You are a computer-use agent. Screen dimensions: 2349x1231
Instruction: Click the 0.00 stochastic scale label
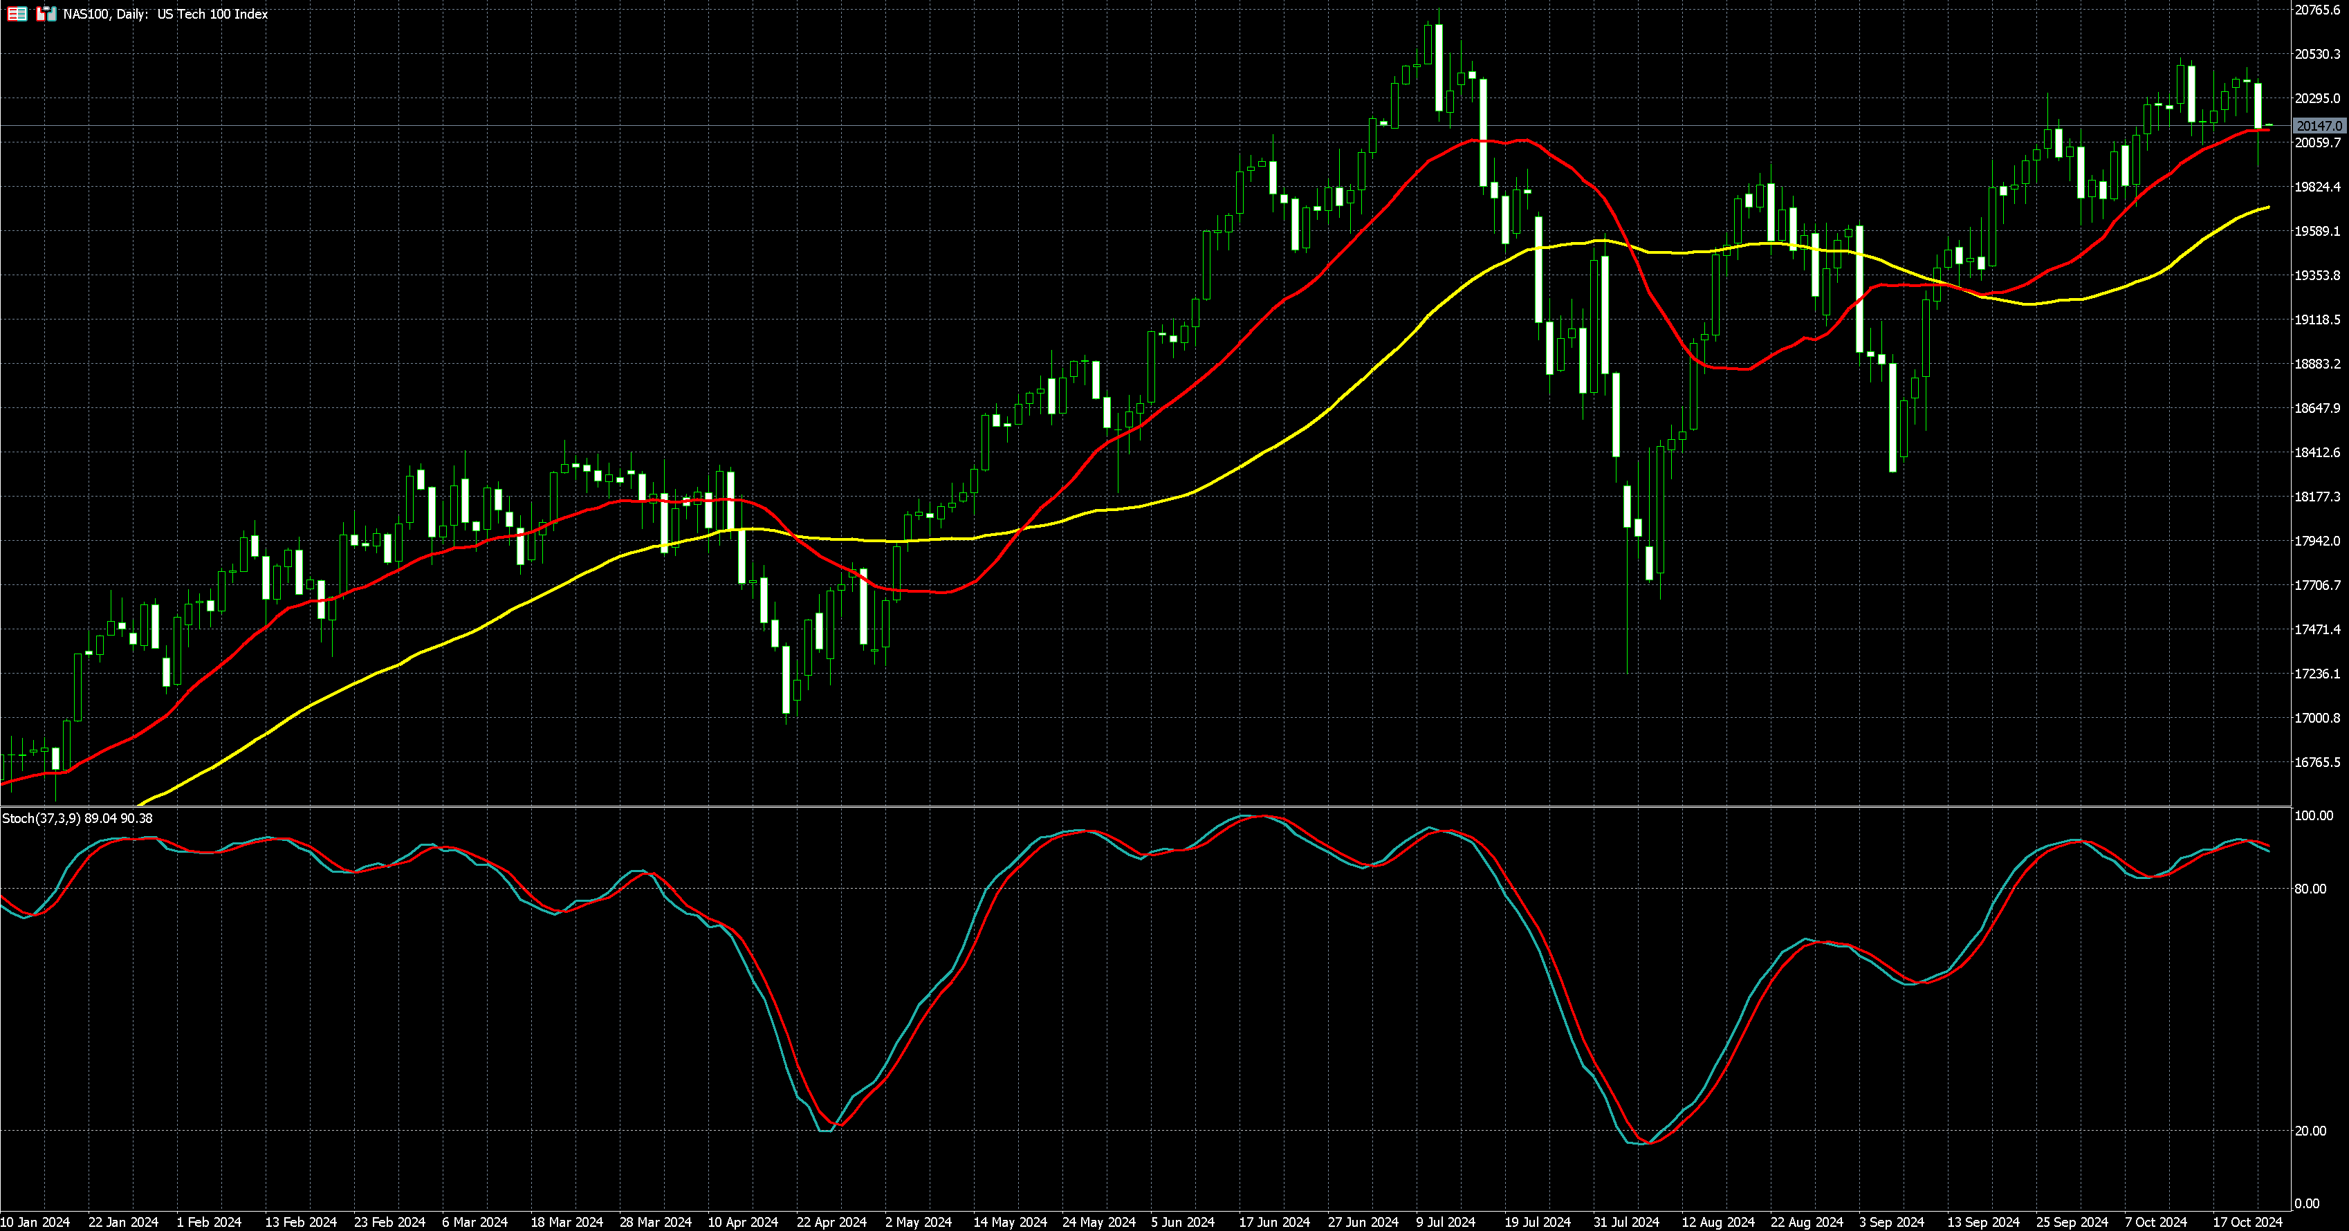point(2306,1203)
